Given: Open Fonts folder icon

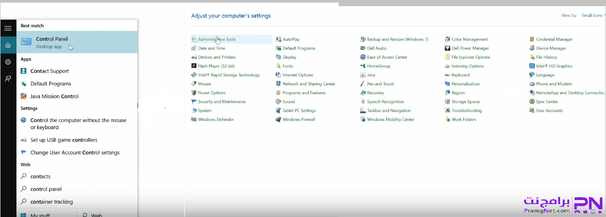Looking at the screenshot, I should (279, 66).
